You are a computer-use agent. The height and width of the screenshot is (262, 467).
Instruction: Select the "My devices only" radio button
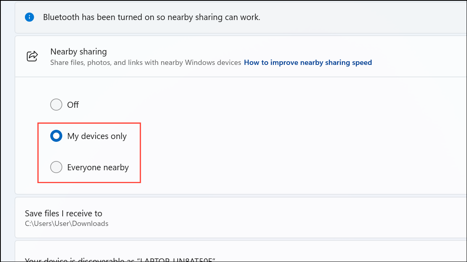(x=56, y=136)
